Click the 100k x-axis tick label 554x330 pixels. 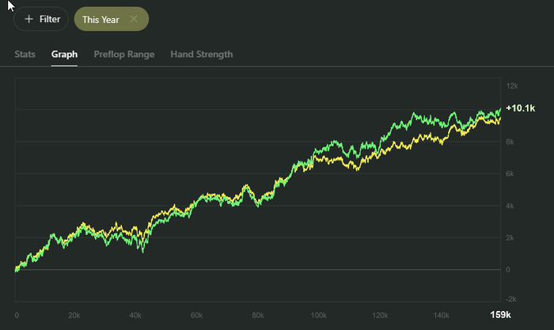(319, 315)
